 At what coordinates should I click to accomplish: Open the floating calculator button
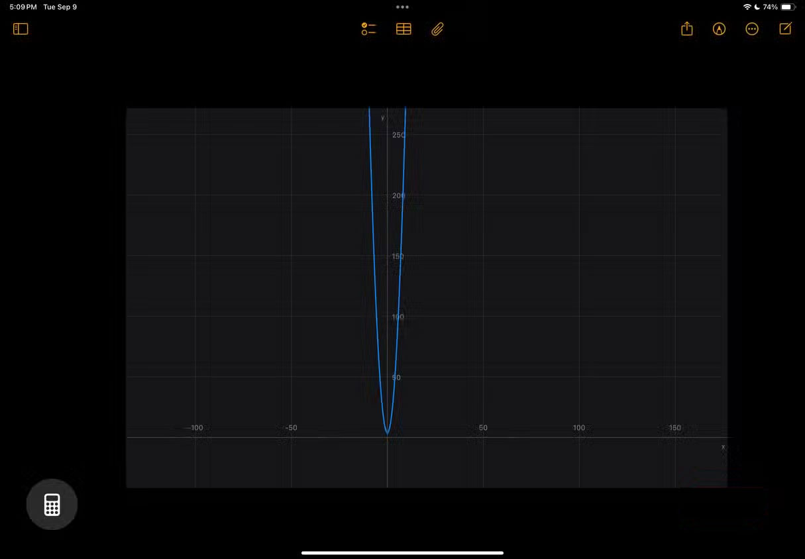point(52,505)
